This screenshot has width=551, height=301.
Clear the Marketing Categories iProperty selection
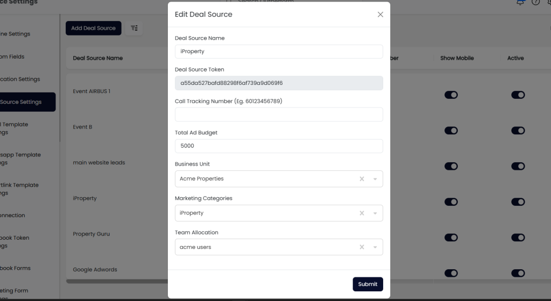(362, 213)
